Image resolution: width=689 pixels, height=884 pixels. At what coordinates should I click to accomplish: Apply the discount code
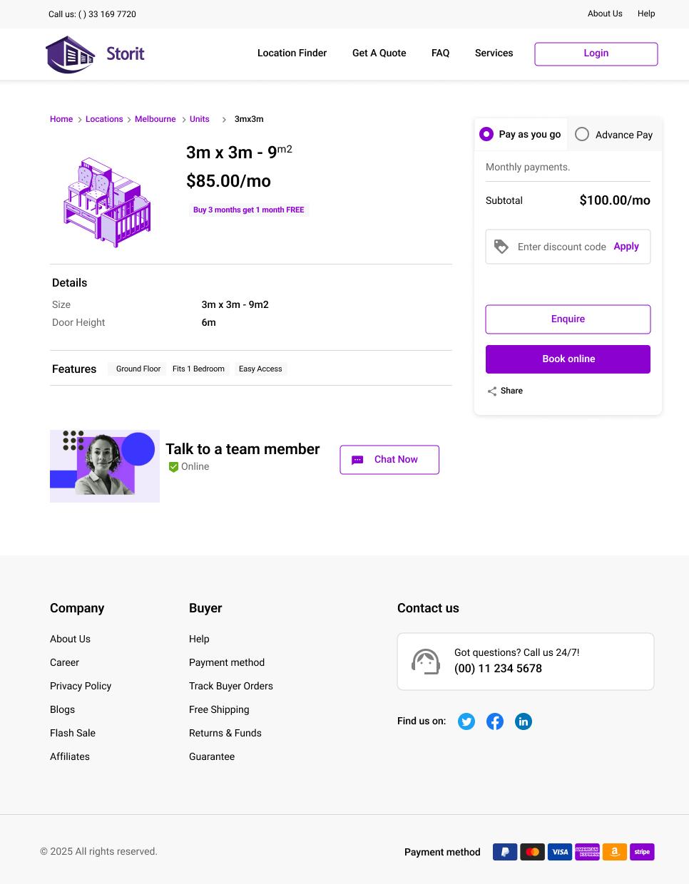pos(626,246)
